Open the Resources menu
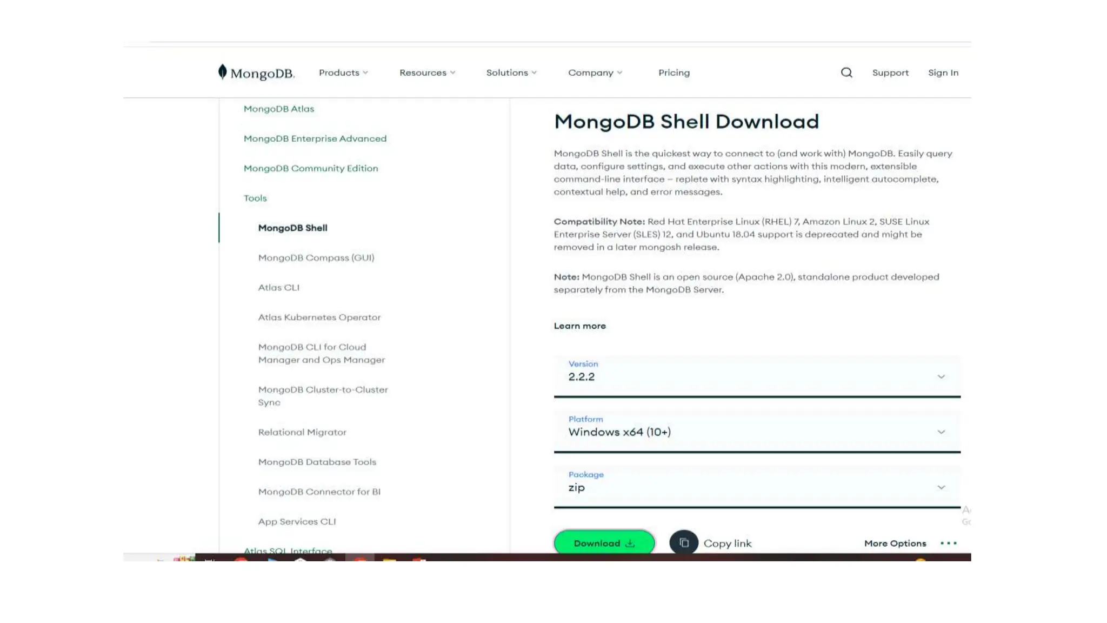Viewport: 1107px width, 623px height. [427, 72]
